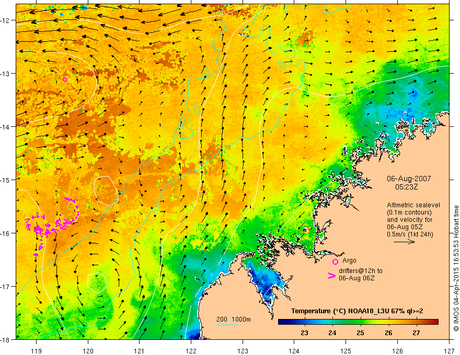Click the date text 06-Aug-2007
Image resolution: width=460 pixels, height=355 pixels.
(409, 179)
